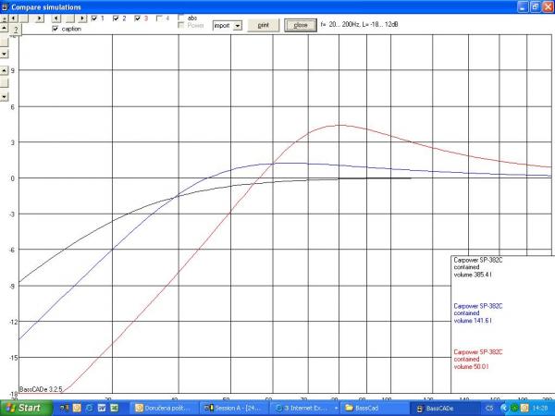Close the Compare simulations window via close button

click(x=300, y=25)
